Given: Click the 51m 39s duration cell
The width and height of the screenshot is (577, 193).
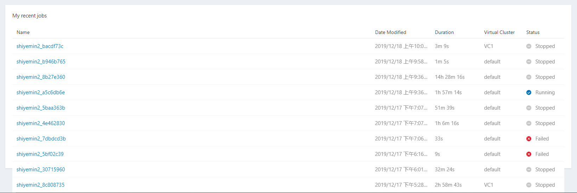Looking at the screenshot, I should [445, 108].
